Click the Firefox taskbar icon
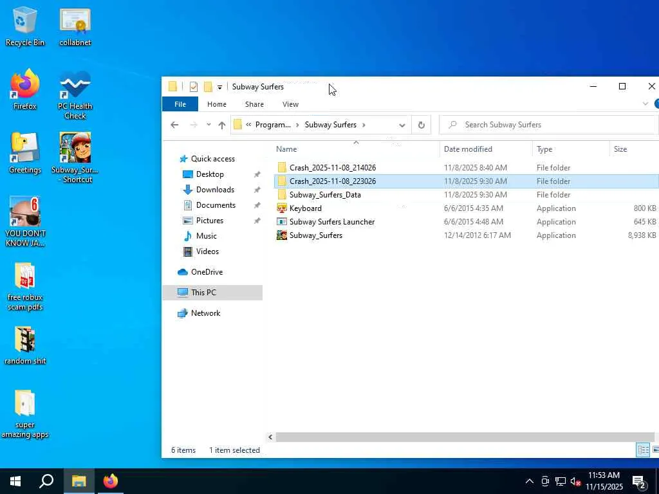The image size is (659, 494). coord(111,481)
